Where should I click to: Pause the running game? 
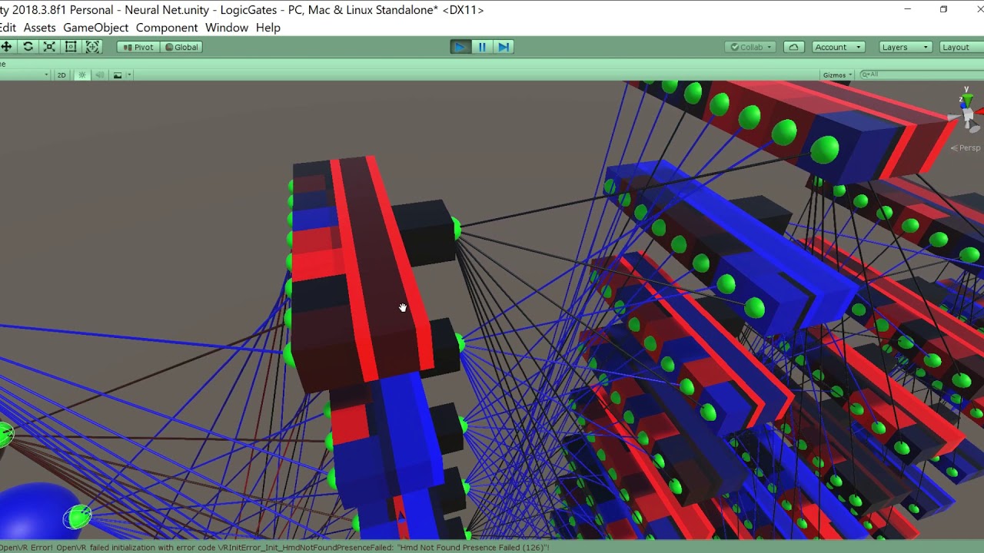click(482, 47)
